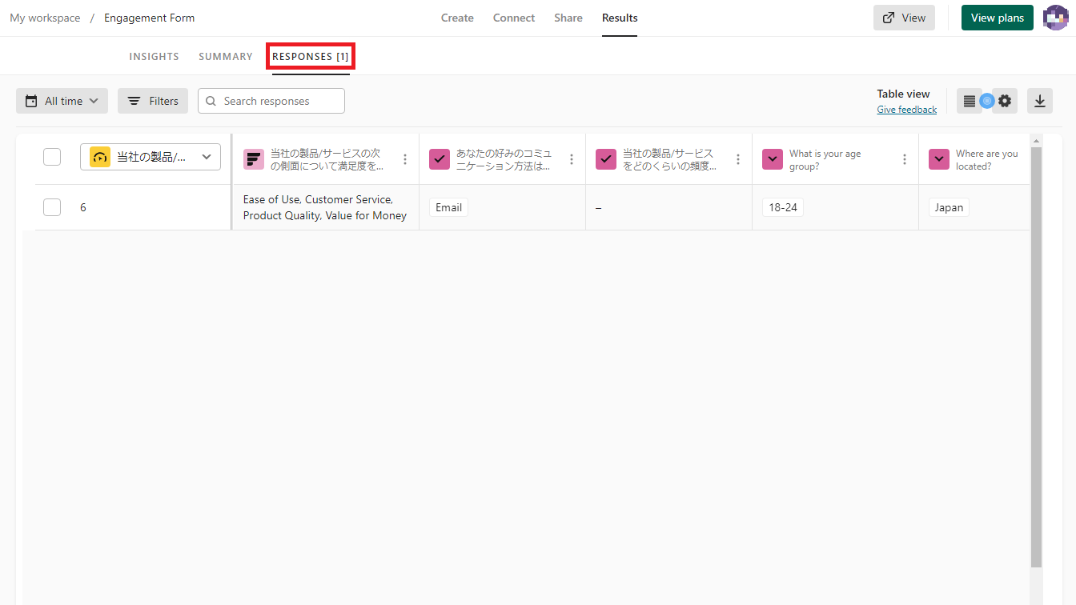Click the blue beacon dot beside the gear
The height and width of the screenshot is (605, 1076).
(987, 101)
